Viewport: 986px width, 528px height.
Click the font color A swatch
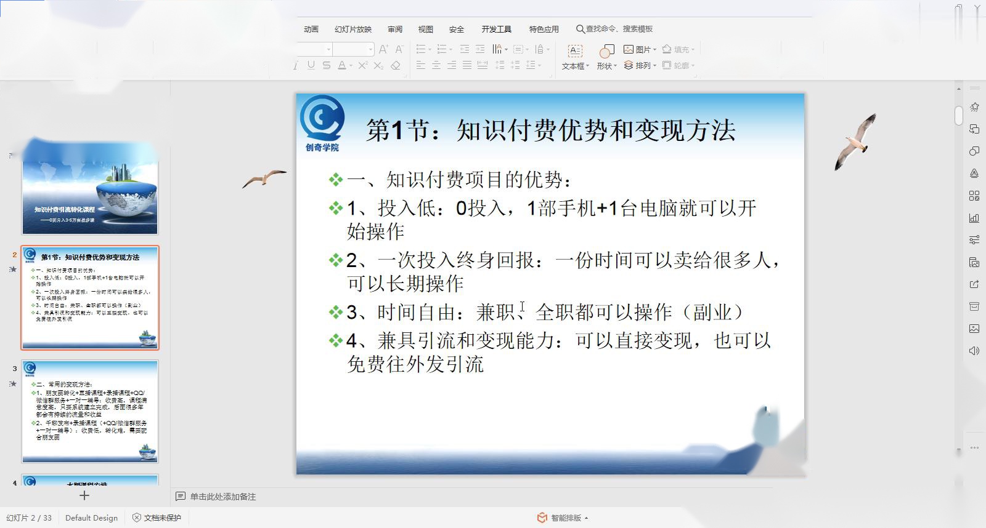coord(341,65)
